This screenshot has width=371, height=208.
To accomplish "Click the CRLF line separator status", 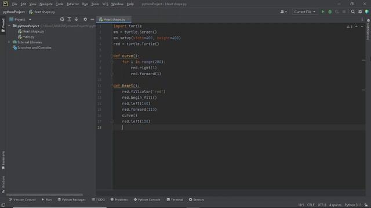I will click(x=311, y=205).
